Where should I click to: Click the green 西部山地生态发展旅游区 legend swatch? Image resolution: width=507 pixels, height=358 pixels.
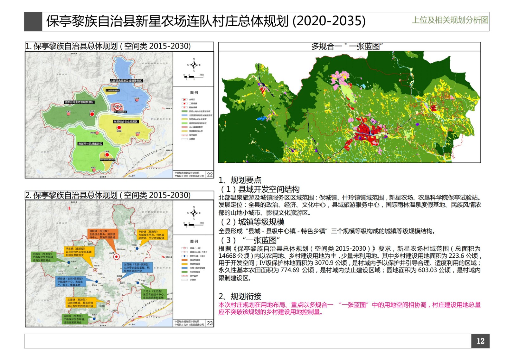[x=184, y=111]
